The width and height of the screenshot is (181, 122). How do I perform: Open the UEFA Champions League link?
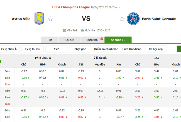pyautogui.click(x=71, y=7)
